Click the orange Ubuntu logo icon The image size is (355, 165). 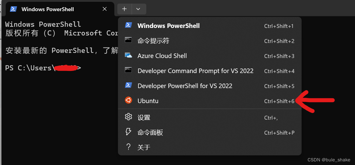click(x=128, y=100)
